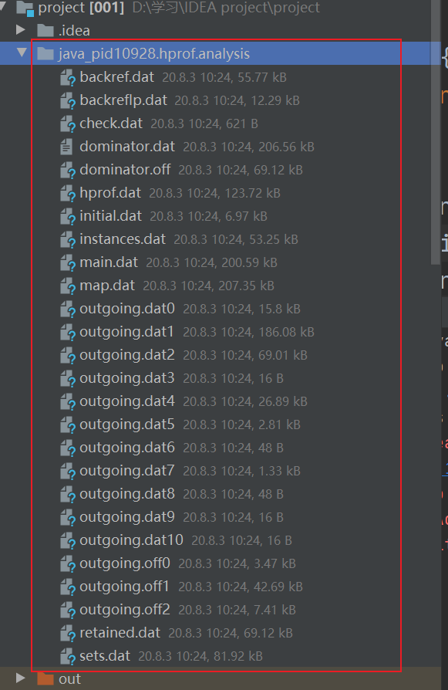
Task: Select initial.dat in the file list
Action: click(111, 217)
